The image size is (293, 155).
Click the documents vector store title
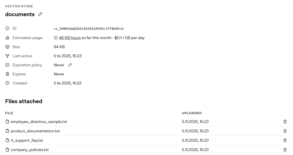(20, 14)
